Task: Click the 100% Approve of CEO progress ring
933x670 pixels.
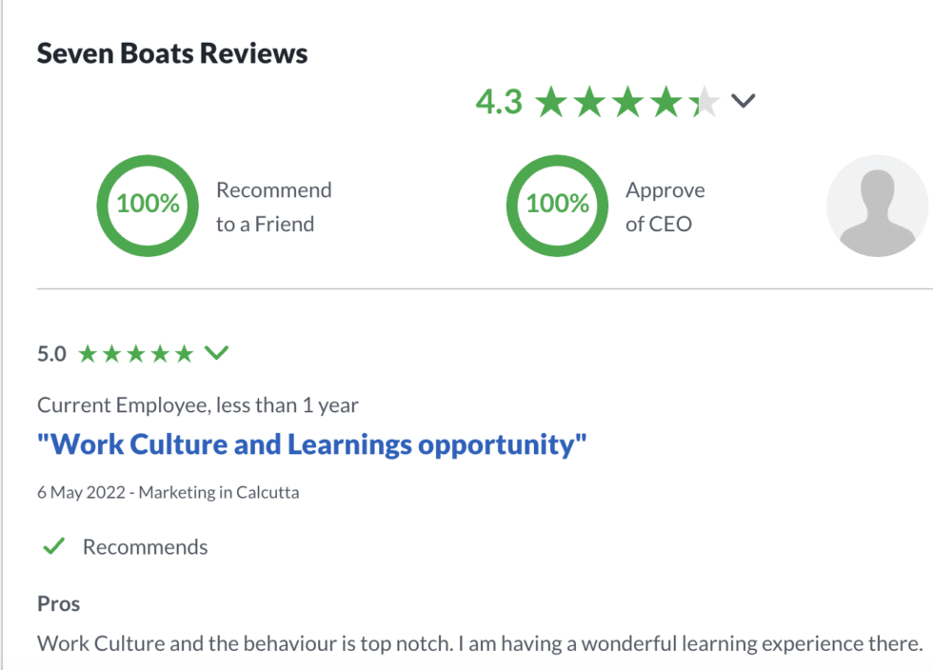Action: click(x=557, y=205)
